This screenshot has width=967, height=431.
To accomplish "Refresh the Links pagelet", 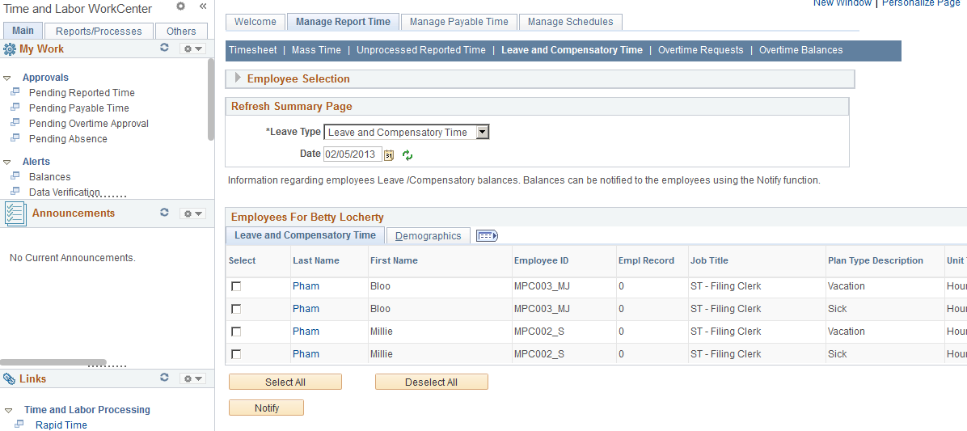I will (164, 378).
